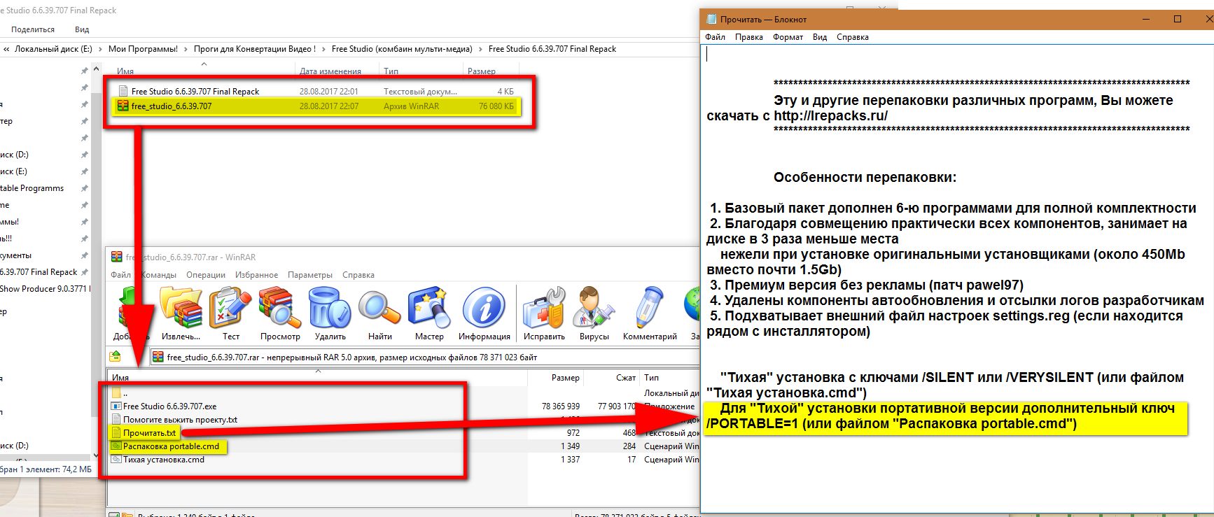Viewport: 1214px width, 517px height.
Task: Select Прочитать.txt in WinRAR archive
Action: (149, 433)
